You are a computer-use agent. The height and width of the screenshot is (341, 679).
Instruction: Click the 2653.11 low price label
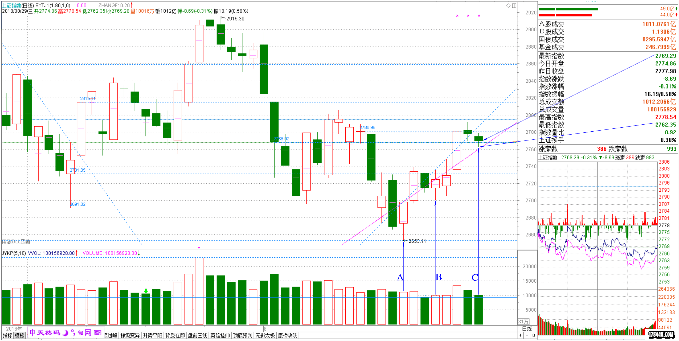[417, 241]
